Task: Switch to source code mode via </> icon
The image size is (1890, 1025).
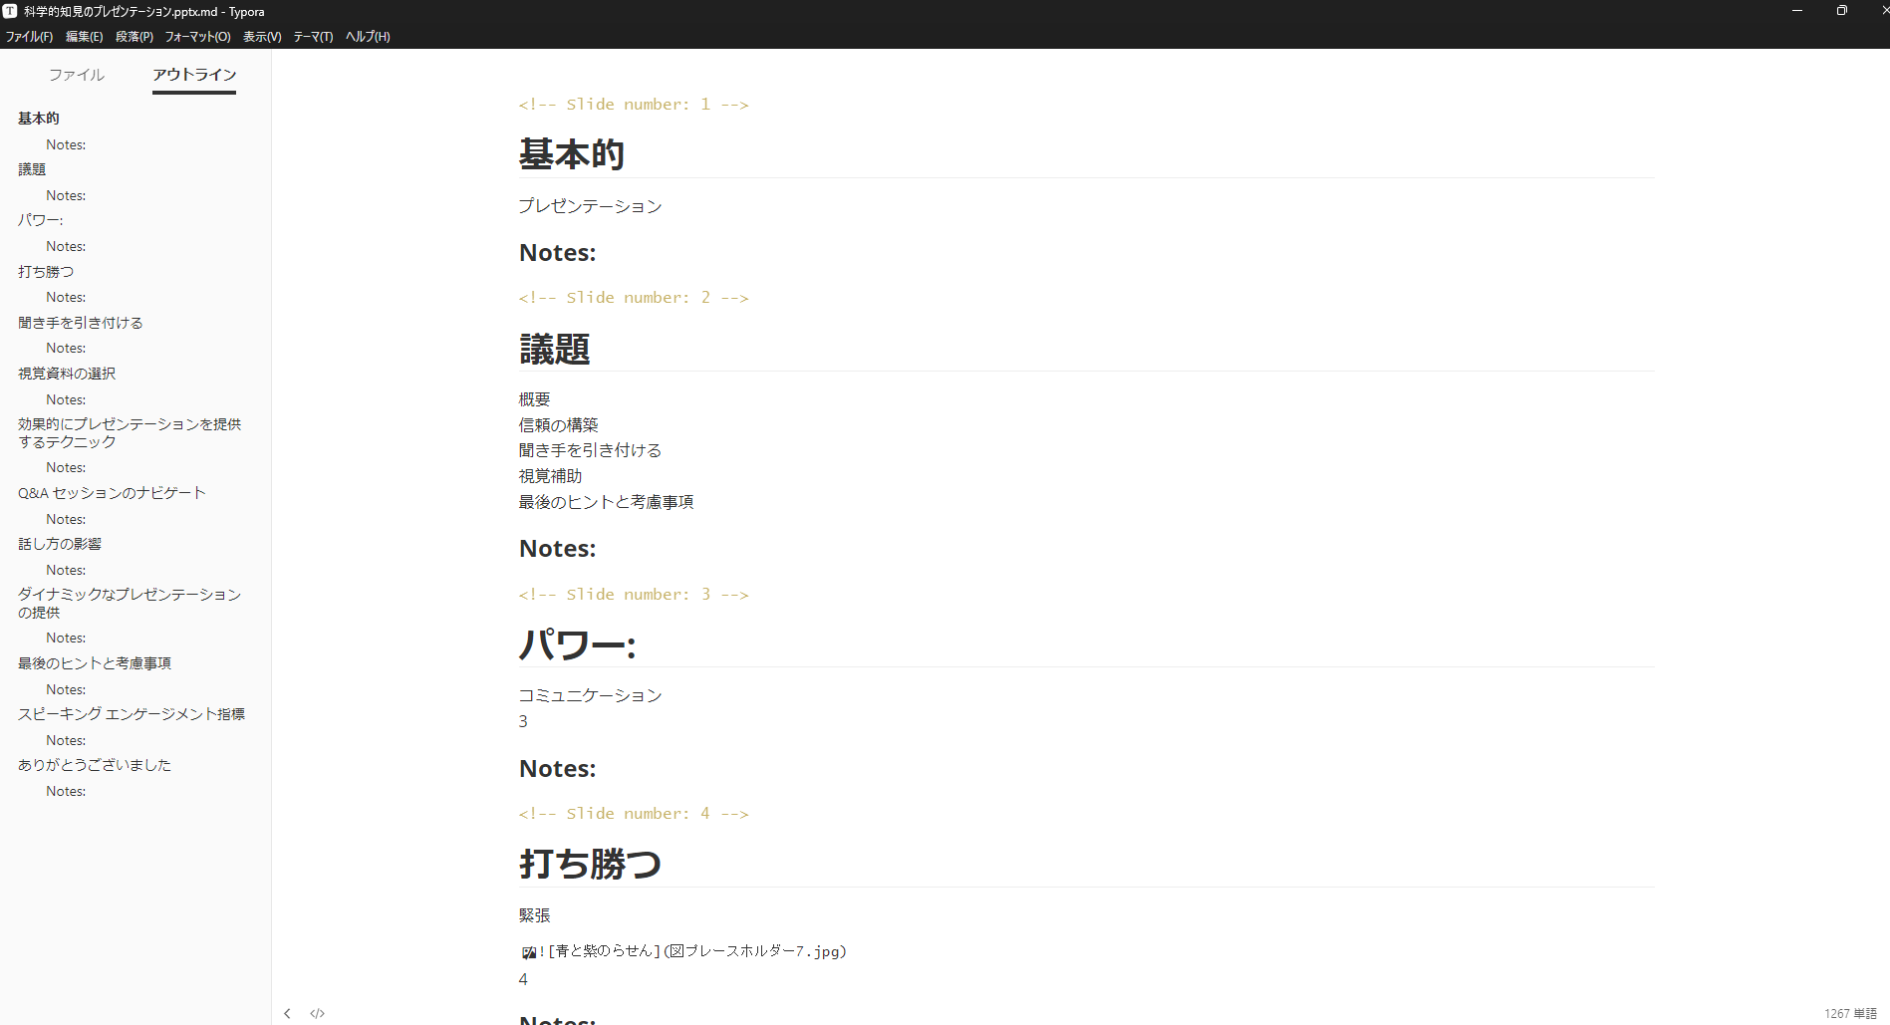Action: tap(317, 1012)
